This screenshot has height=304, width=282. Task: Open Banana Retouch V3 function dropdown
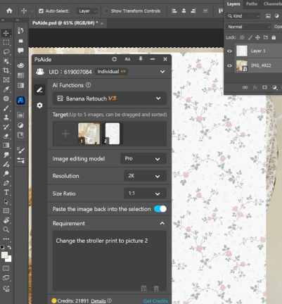(x=110, y=99)
